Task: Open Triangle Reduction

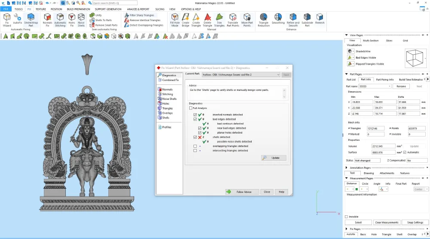Action: (264, 20)
